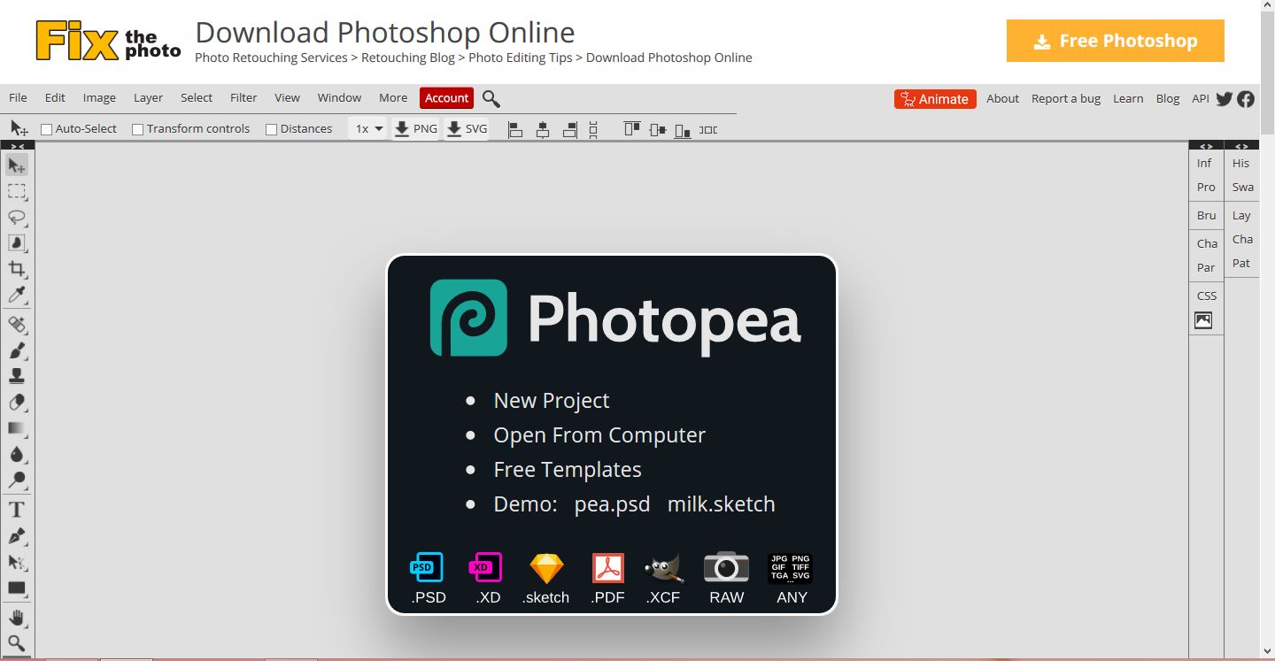The width and height of the screenshot is (1275, 661).
Task: Select the Spot Healing Brush tool
Action: [17, 324]
